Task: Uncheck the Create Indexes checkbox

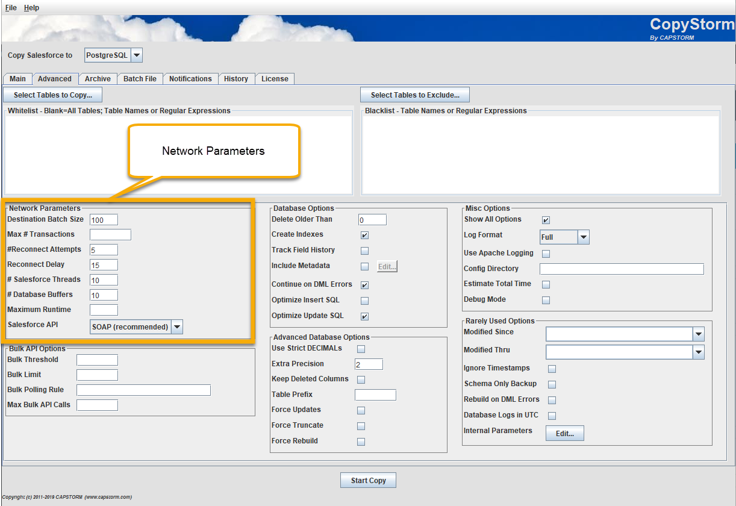Action: pos(364,235)
